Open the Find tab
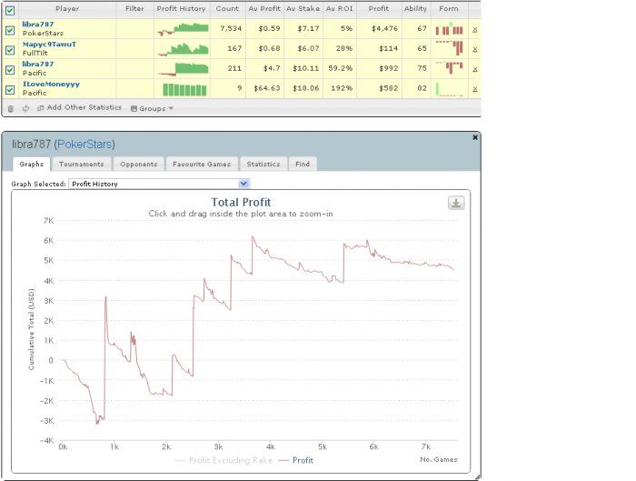Screen dimensions: 636x481 coord(303,164)
